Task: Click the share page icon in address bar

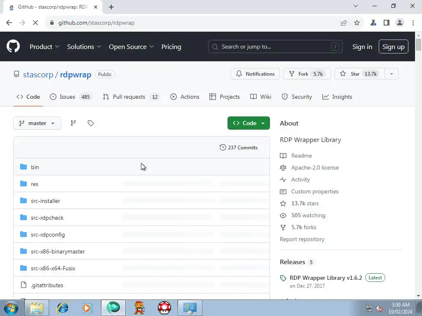Action: 344,23
